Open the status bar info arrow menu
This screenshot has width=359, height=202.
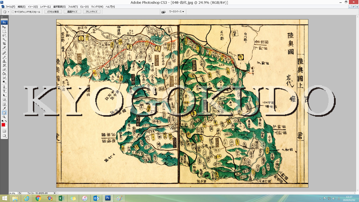point(55,193)
